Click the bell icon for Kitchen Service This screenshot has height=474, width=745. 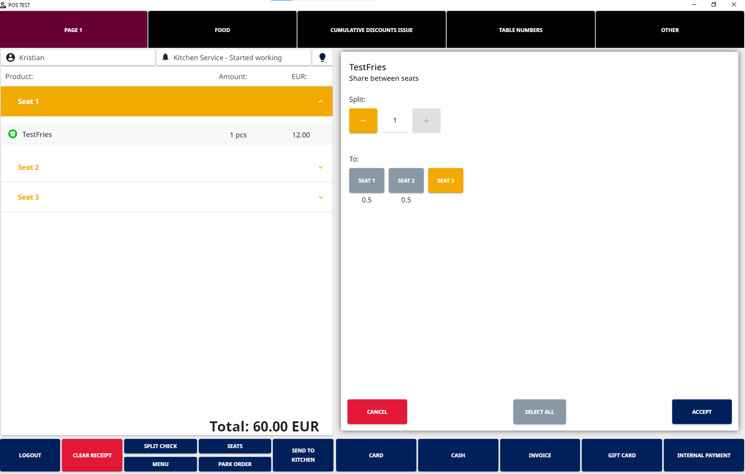[165, 57]
